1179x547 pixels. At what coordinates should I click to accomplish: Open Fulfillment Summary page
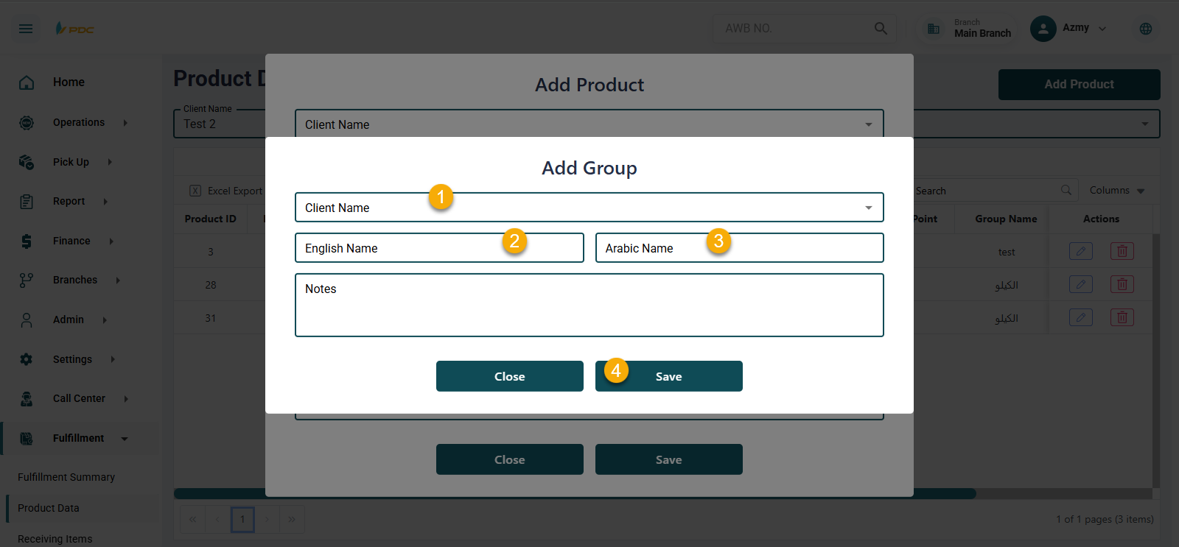66,477
